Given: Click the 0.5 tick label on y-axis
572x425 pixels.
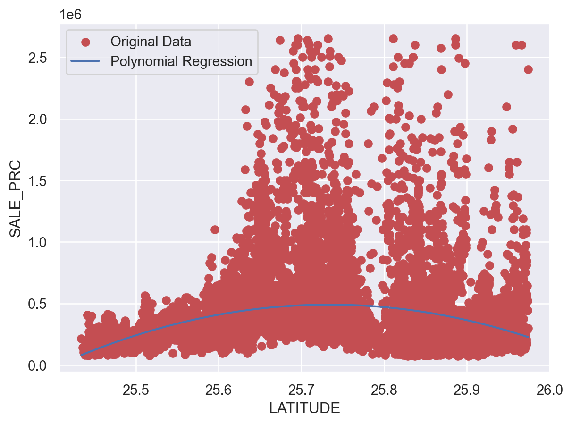Looking at the screenshot, I should tap(43, 304).
